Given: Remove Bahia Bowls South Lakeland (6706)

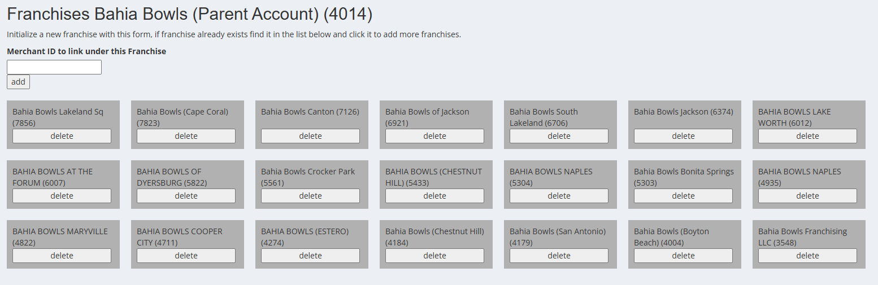Looking at the screenshot, I should [x=559, y=136].
